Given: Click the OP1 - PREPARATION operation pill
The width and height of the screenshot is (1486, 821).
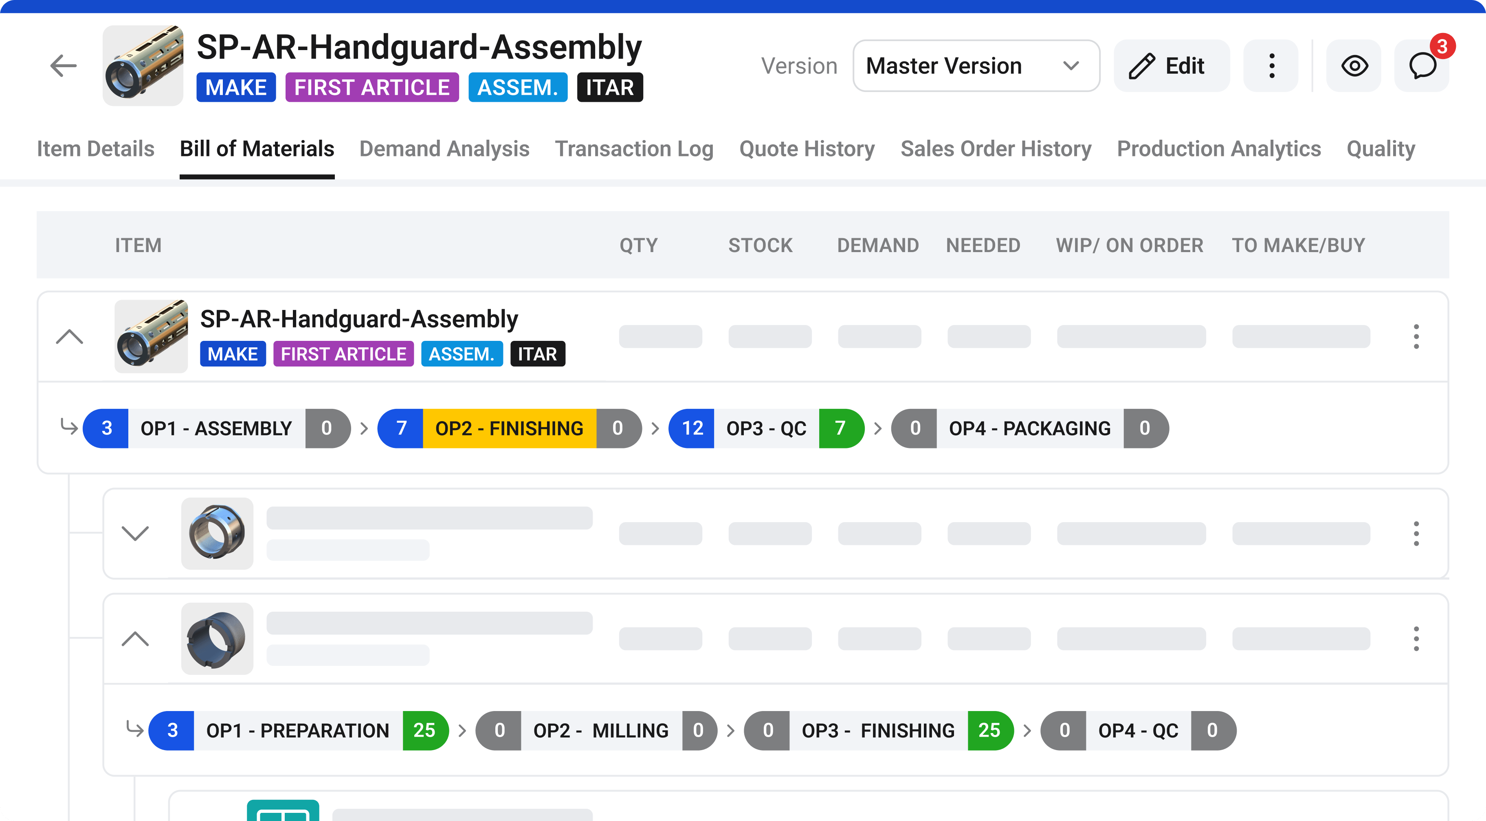Looking at the screenshot, I should coord(297,731).
